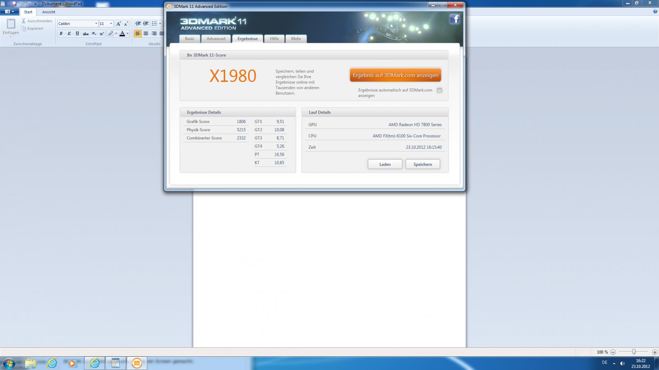Click the taskbar clock showing 16:22
The width and height of the screenshot is (659, 370).
pos(640,363)
